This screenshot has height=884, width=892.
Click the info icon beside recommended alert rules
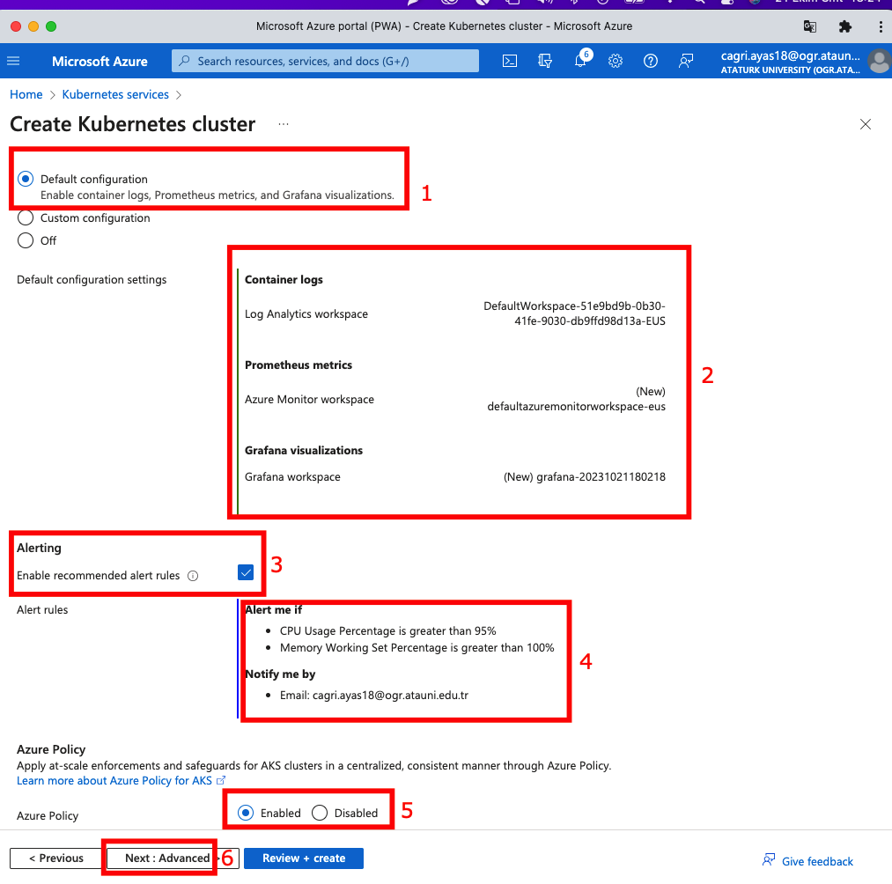tap(193, 576)
